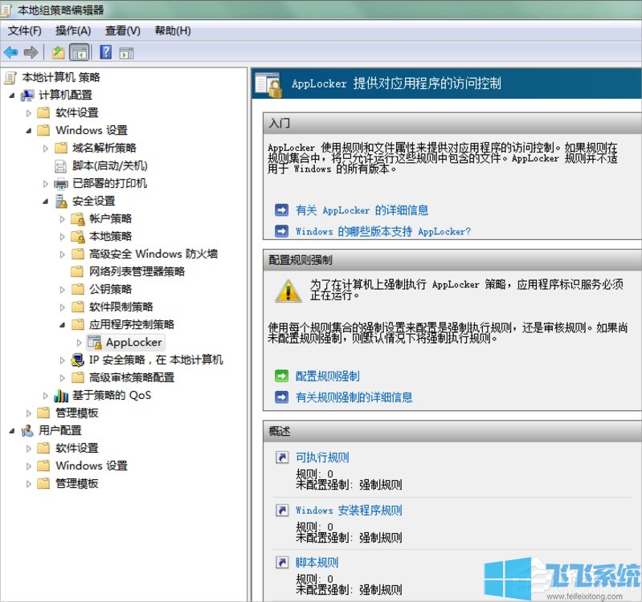Screen dimensions: 642x602
Task: Collapse the 用户配置 tree node
Action: pos(12,430)
